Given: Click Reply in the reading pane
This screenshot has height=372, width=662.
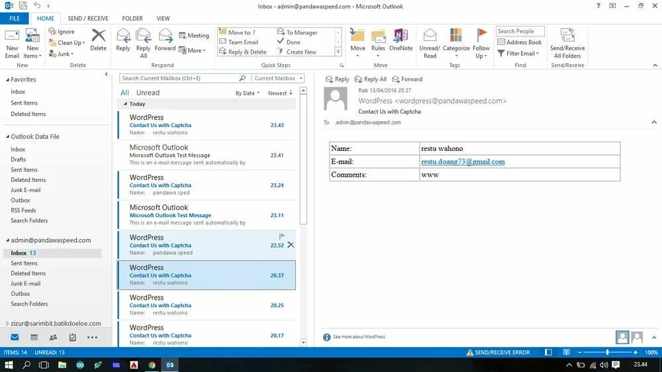Looking at the screenshot, I should coord(338,79).
